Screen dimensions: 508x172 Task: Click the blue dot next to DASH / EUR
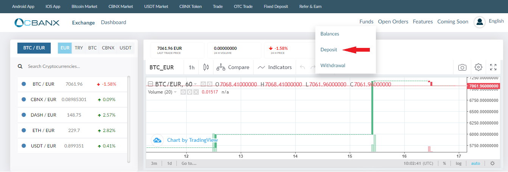coord(23,115)
